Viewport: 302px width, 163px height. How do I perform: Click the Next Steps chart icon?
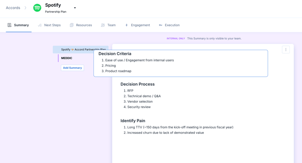tap(40, 25)
